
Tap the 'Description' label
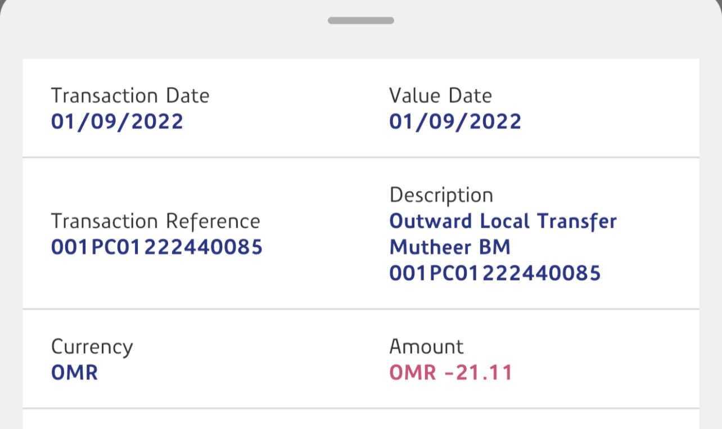(441, 195)
